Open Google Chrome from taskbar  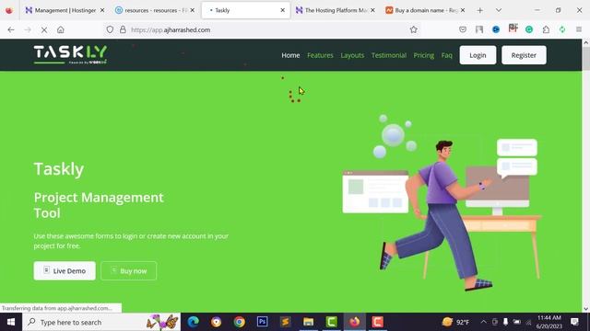[x=239, y=322]
